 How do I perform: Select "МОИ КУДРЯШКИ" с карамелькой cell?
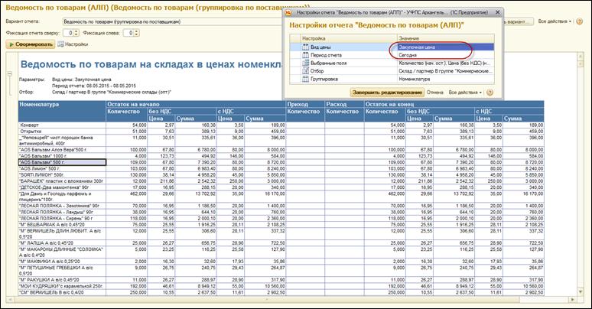[62, 286]
